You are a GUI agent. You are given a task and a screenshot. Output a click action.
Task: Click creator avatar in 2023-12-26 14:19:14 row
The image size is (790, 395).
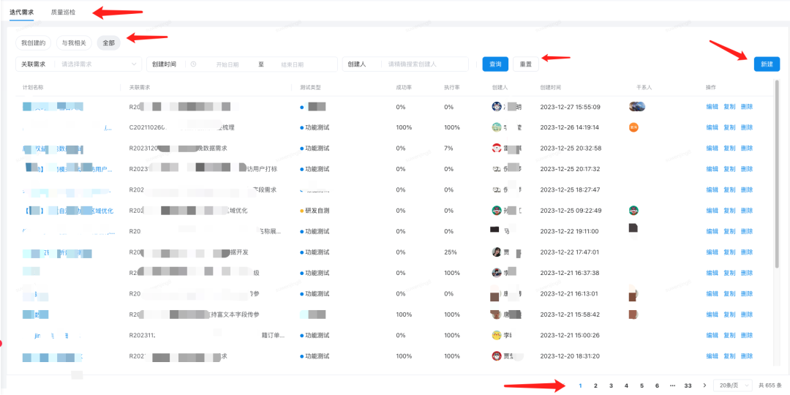[497, 127]
